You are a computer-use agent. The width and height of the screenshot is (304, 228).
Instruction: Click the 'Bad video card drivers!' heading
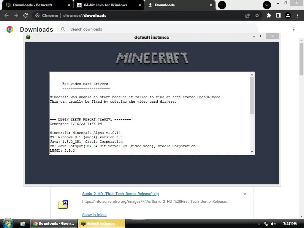pyautogui.click(x=86, y=84)
